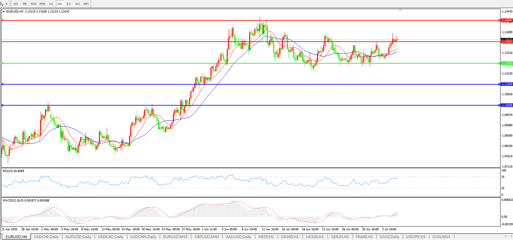Select the M15 timeframe button
513x240 pixels.
(34, 4)
